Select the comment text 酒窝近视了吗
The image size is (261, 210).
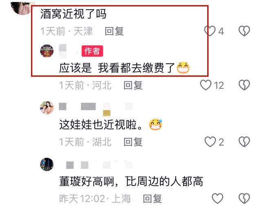[73, 14]
